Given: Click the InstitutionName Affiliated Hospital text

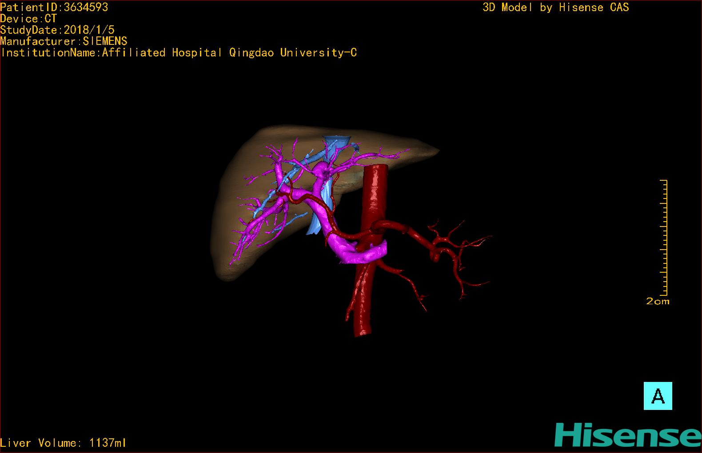Looking at the screenshot, I should point(179,52).
